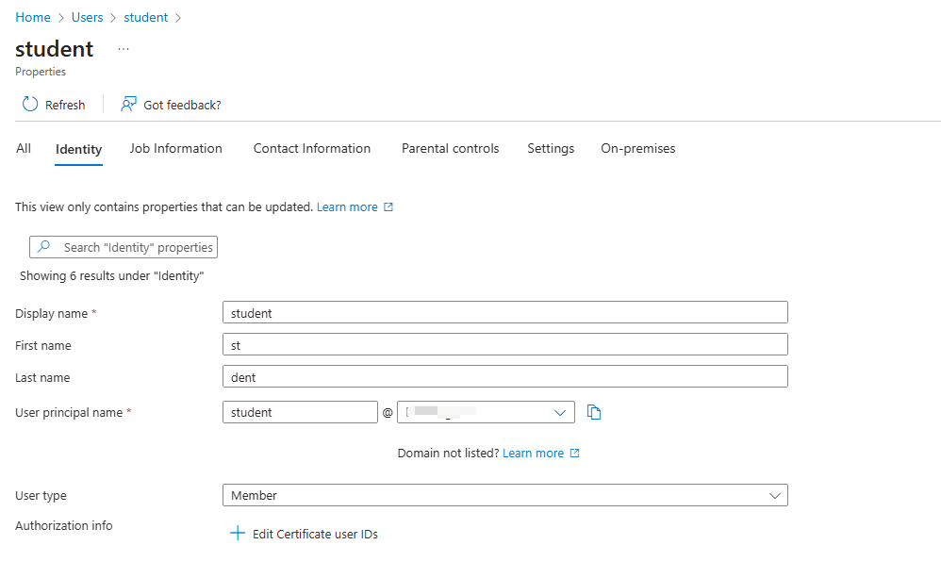The image size is (941, 578).
Task: Open the Settings tab
Action: 551,148
